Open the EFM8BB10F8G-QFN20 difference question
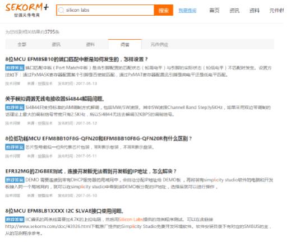The height and width of the screenshot is (242, 296). pos(98,138)
